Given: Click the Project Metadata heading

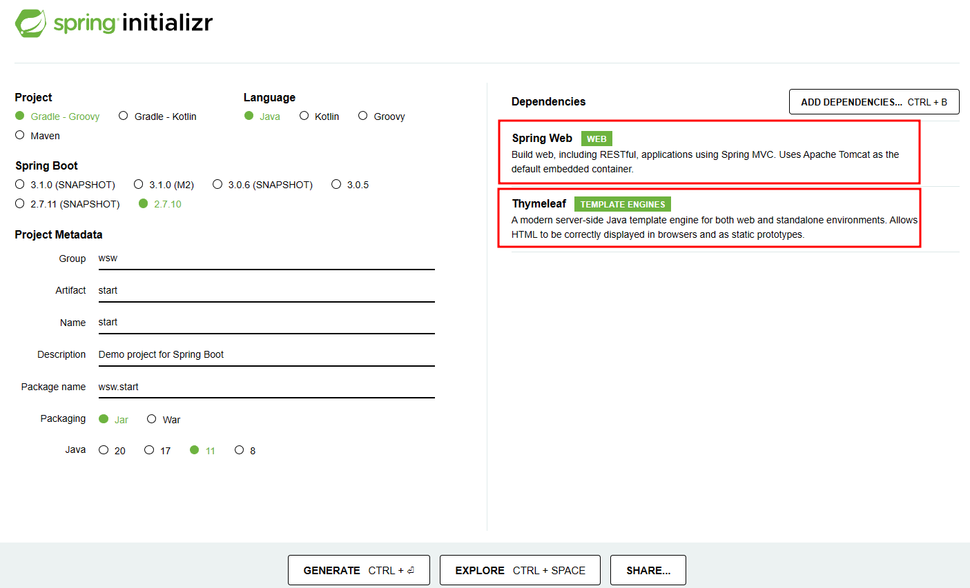Looking at the screenshot, I should [59, 234].
